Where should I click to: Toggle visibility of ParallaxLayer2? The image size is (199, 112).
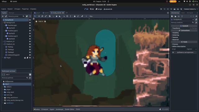(x=30, y=31)
